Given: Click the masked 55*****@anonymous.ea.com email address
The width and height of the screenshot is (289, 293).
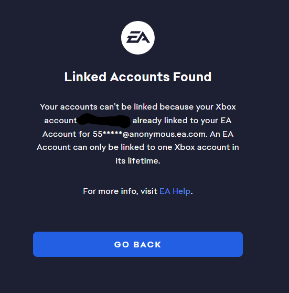Looking at the screenshot, I should click(150, 134).
